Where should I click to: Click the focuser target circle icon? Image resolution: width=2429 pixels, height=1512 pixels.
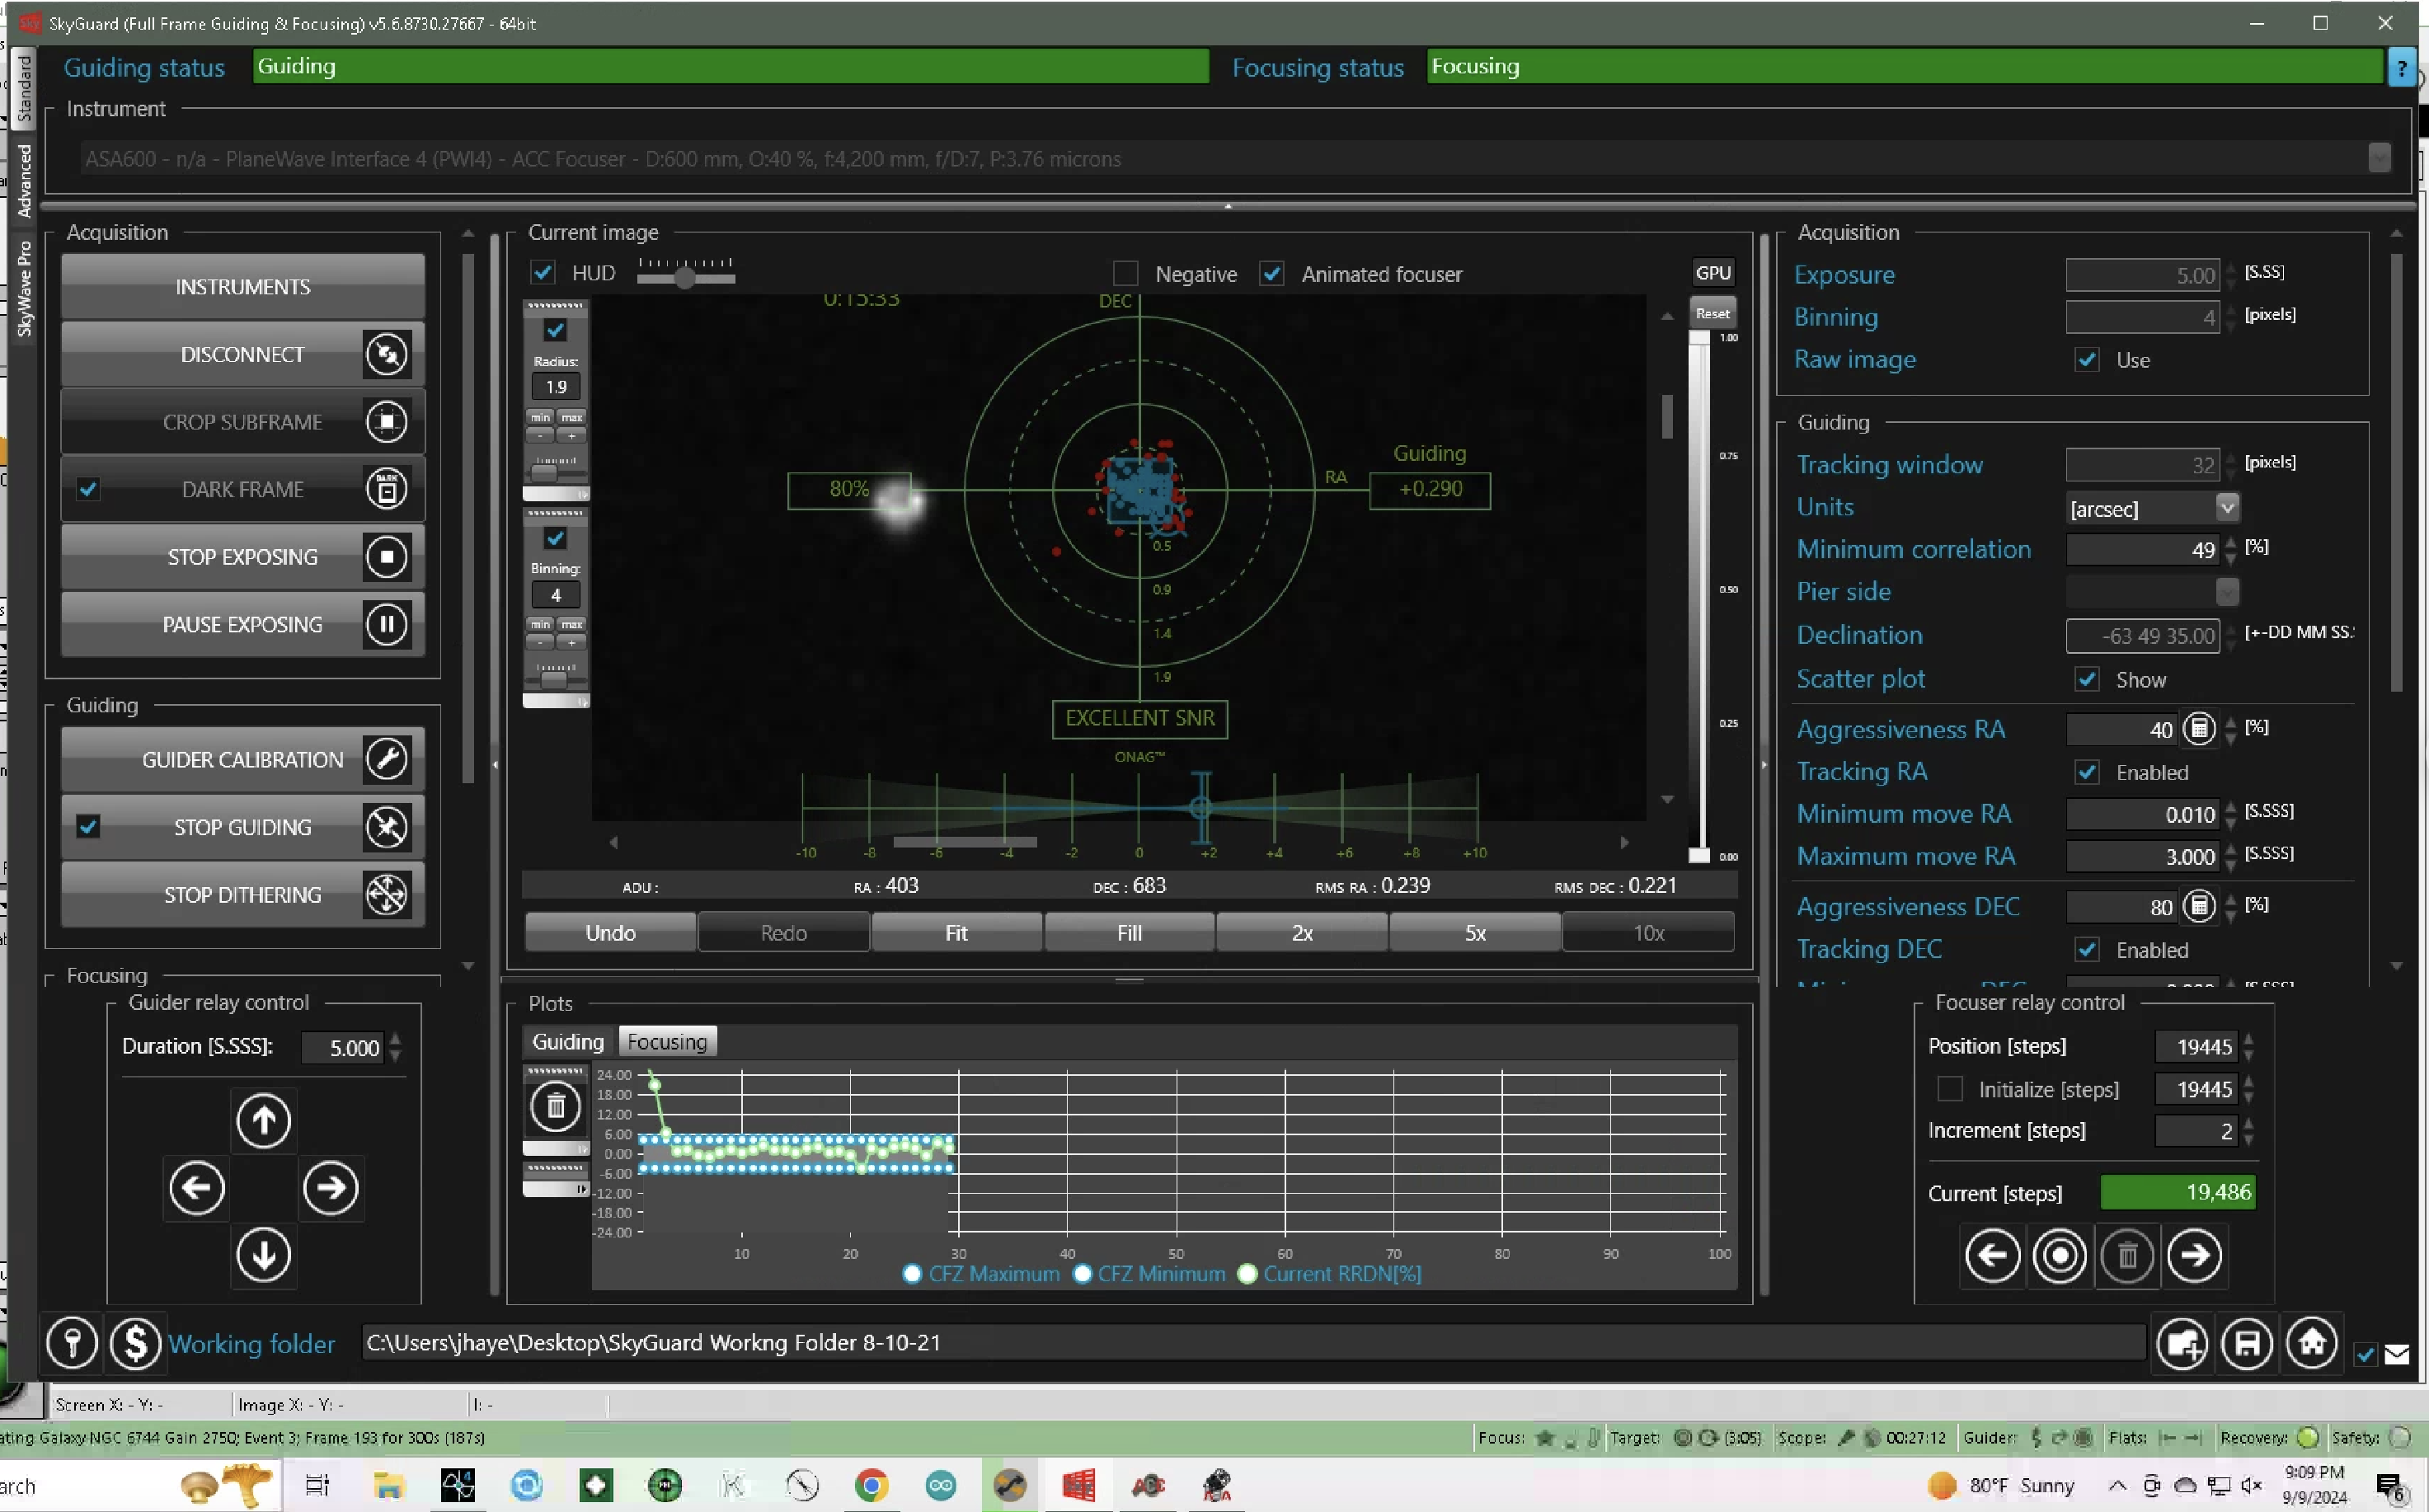click(2059, 1256)
